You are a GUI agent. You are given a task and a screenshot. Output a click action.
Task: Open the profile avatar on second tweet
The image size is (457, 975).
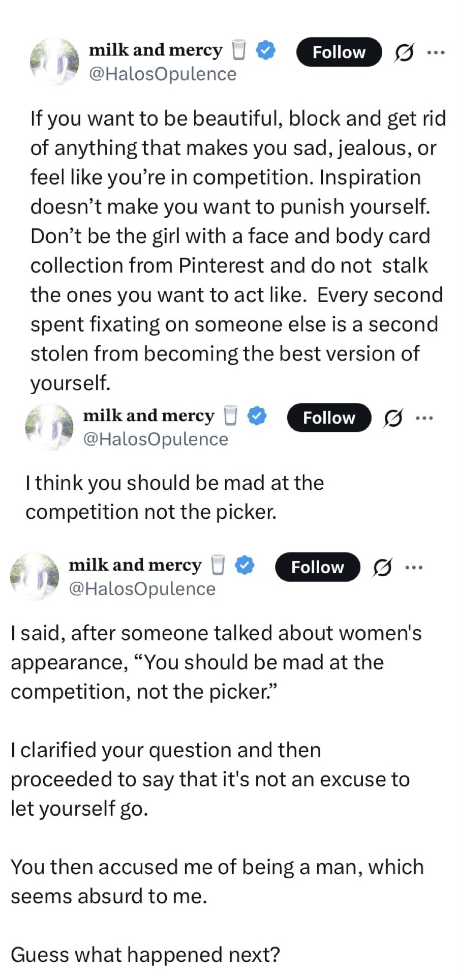49,427
